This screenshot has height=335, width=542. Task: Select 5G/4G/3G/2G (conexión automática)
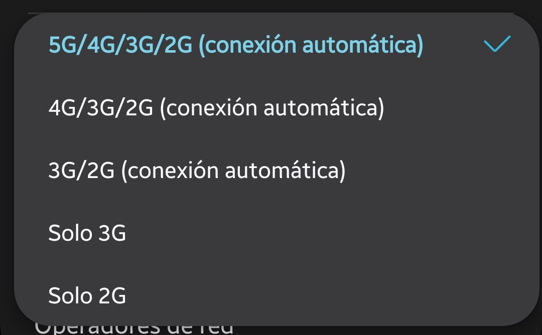pyautogui.click(x=236, y=46)
